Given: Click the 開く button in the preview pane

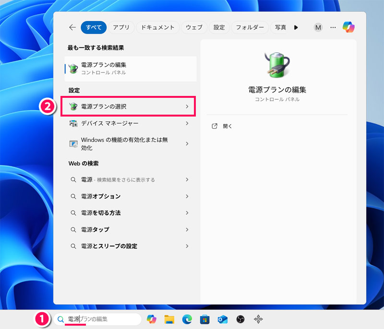Looking at the screenshot, I should pos(221,126).
